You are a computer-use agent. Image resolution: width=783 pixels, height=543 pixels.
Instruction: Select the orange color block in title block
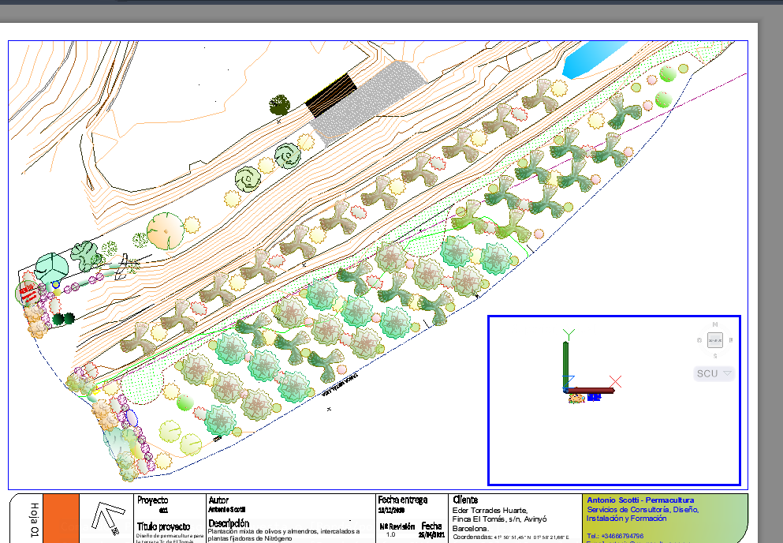(x=61, y=519)
